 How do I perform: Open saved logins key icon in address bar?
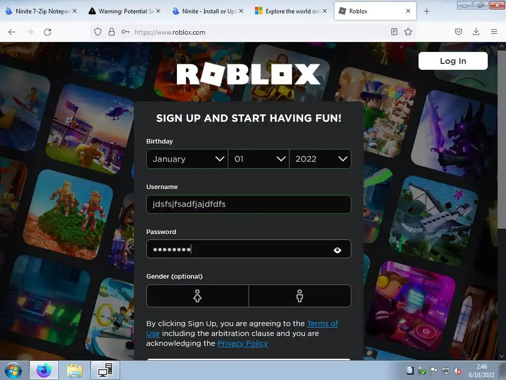click(125, 32)
